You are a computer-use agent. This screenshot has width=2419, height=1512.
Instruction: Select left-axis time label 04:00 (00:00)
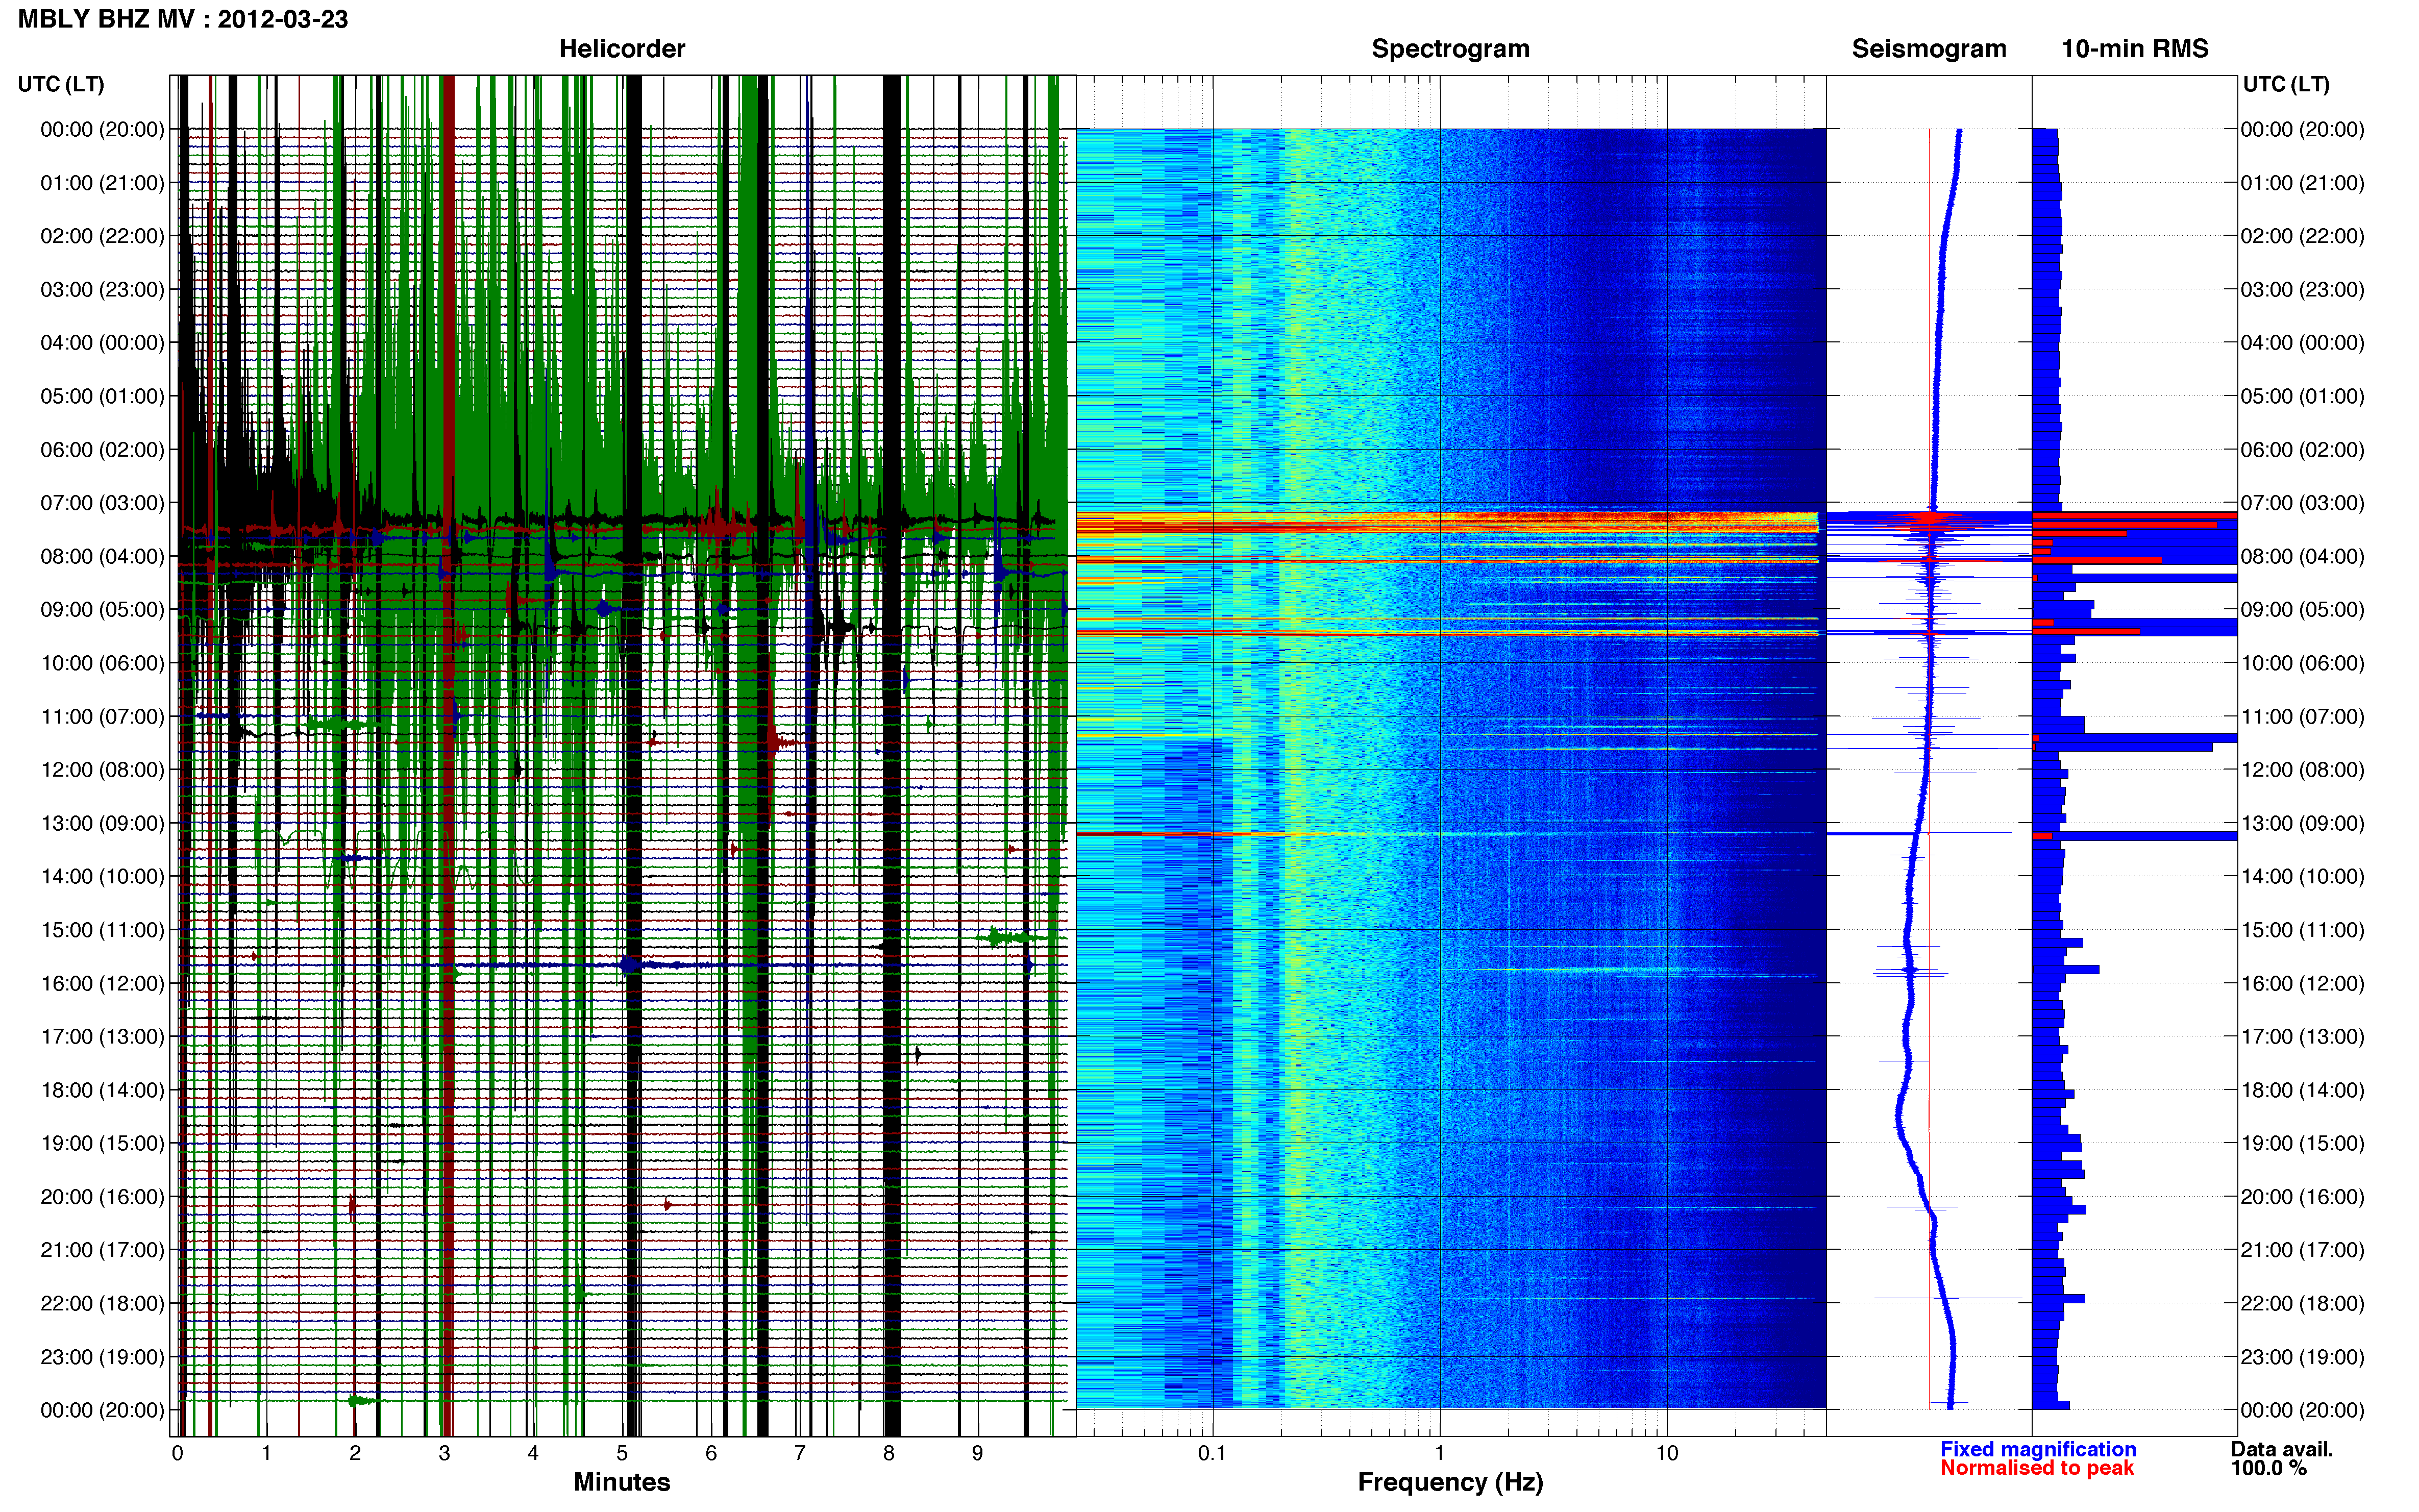102,343
